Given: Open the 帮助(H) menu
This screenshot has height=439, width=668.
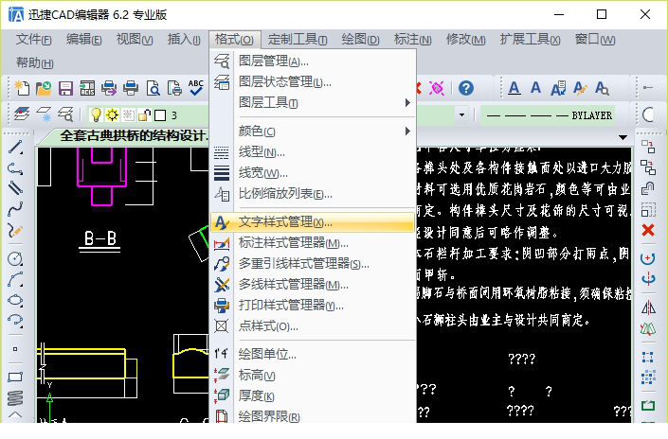Looking at the screenshot, I should click(34, 63).
